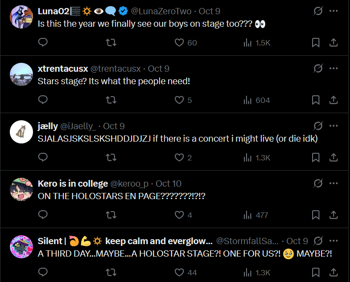Open more options on LunaZeroTwo's tweet

pos(334,11)
